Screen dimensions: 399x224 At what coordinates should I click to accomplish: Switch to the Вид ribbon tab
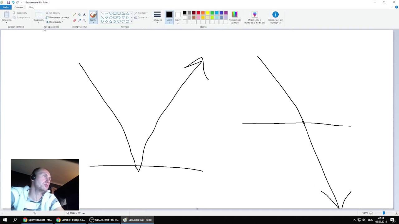pos(31,7)
